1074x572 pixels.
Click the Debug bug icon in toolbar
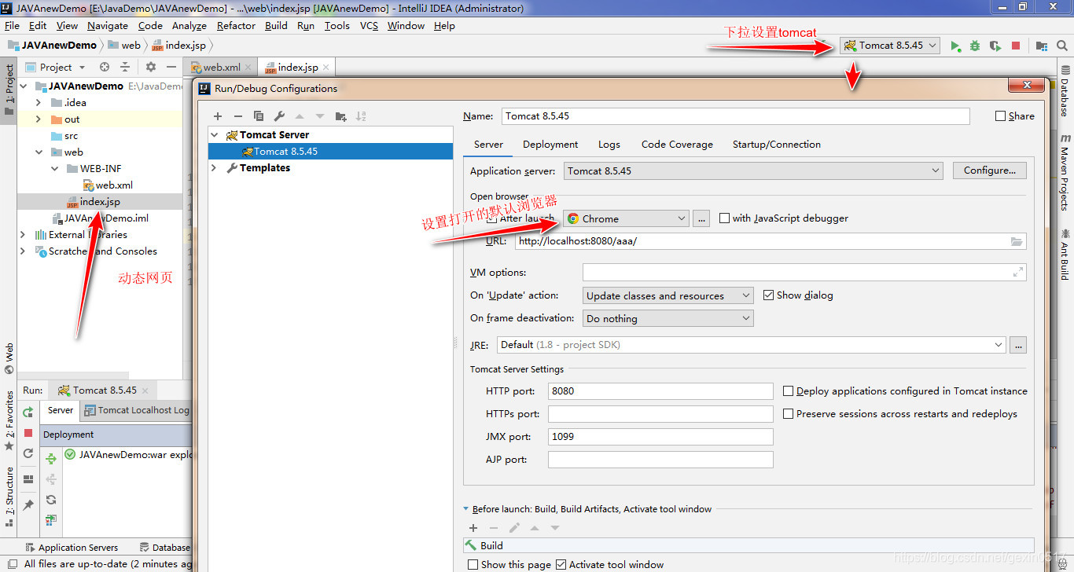pyautogui.click(x=975, y=46)
